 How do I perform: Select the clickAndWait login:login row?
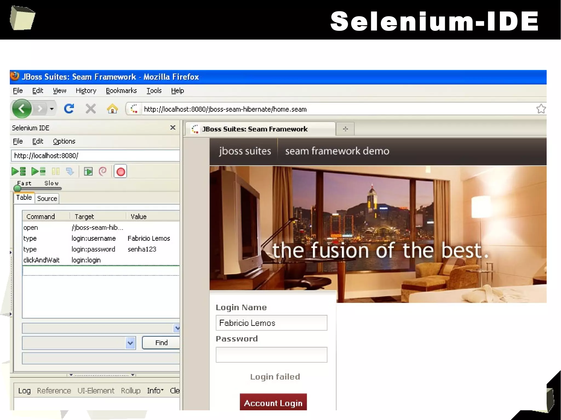click(x=101, y=260)
